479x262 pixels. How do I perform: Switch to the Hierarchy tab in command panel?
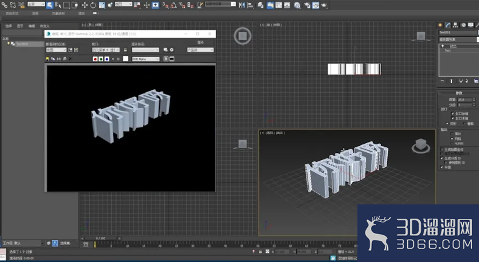pos(455,25)
